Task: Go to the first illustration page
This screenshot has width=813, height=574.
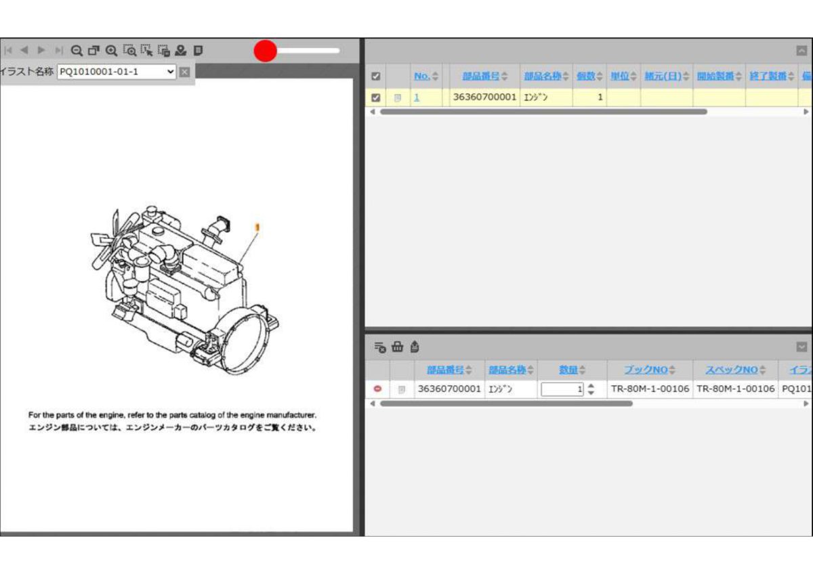Action: (8, 50)
